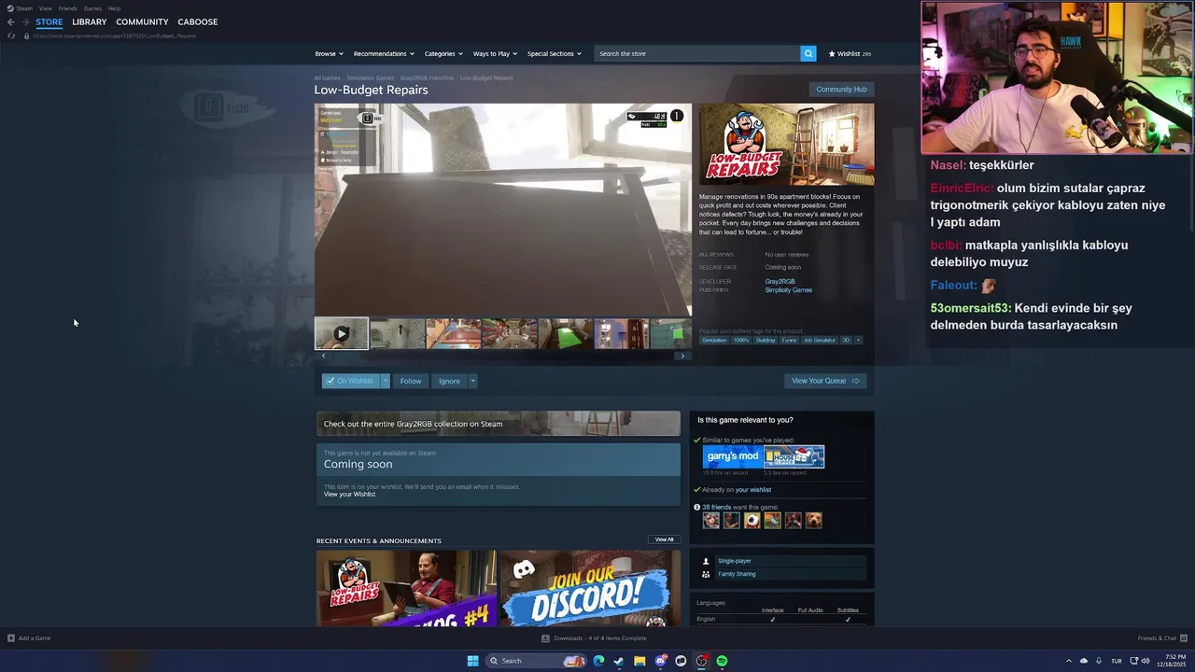Click the OneDrive cloud tray icon
This screenshot has width=1195, height=672.
click(1084, 661)
